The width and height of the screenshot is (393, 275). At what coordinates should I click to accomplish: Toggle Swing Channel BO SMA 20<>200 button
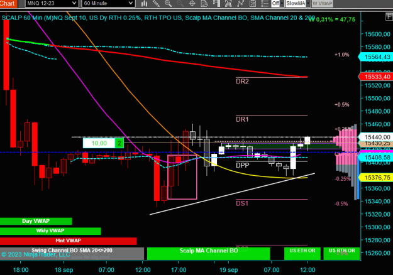(x=72, y=254)
